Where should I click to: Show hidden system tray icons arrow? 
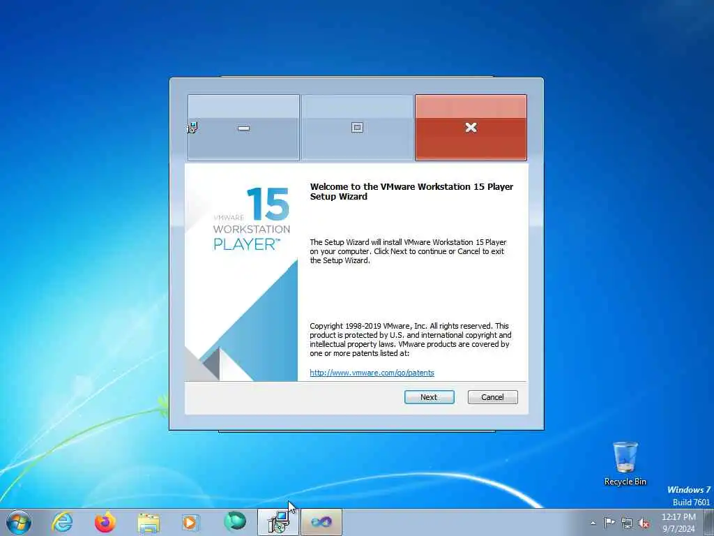pos(593,523)
